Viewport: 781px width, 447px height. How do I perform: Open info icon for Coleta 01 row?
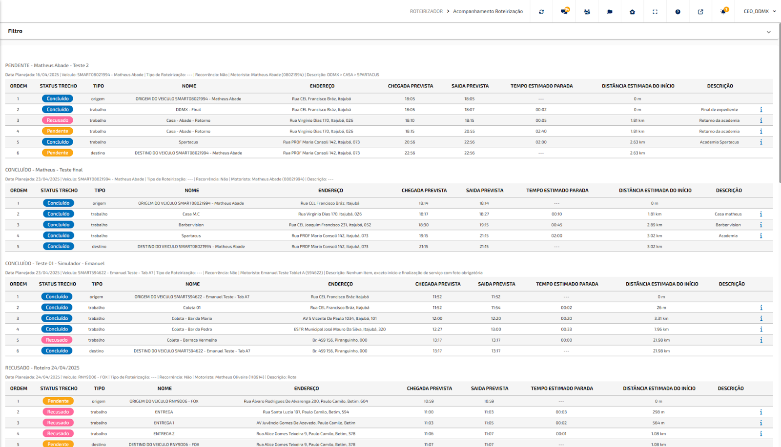coord(761,308)
